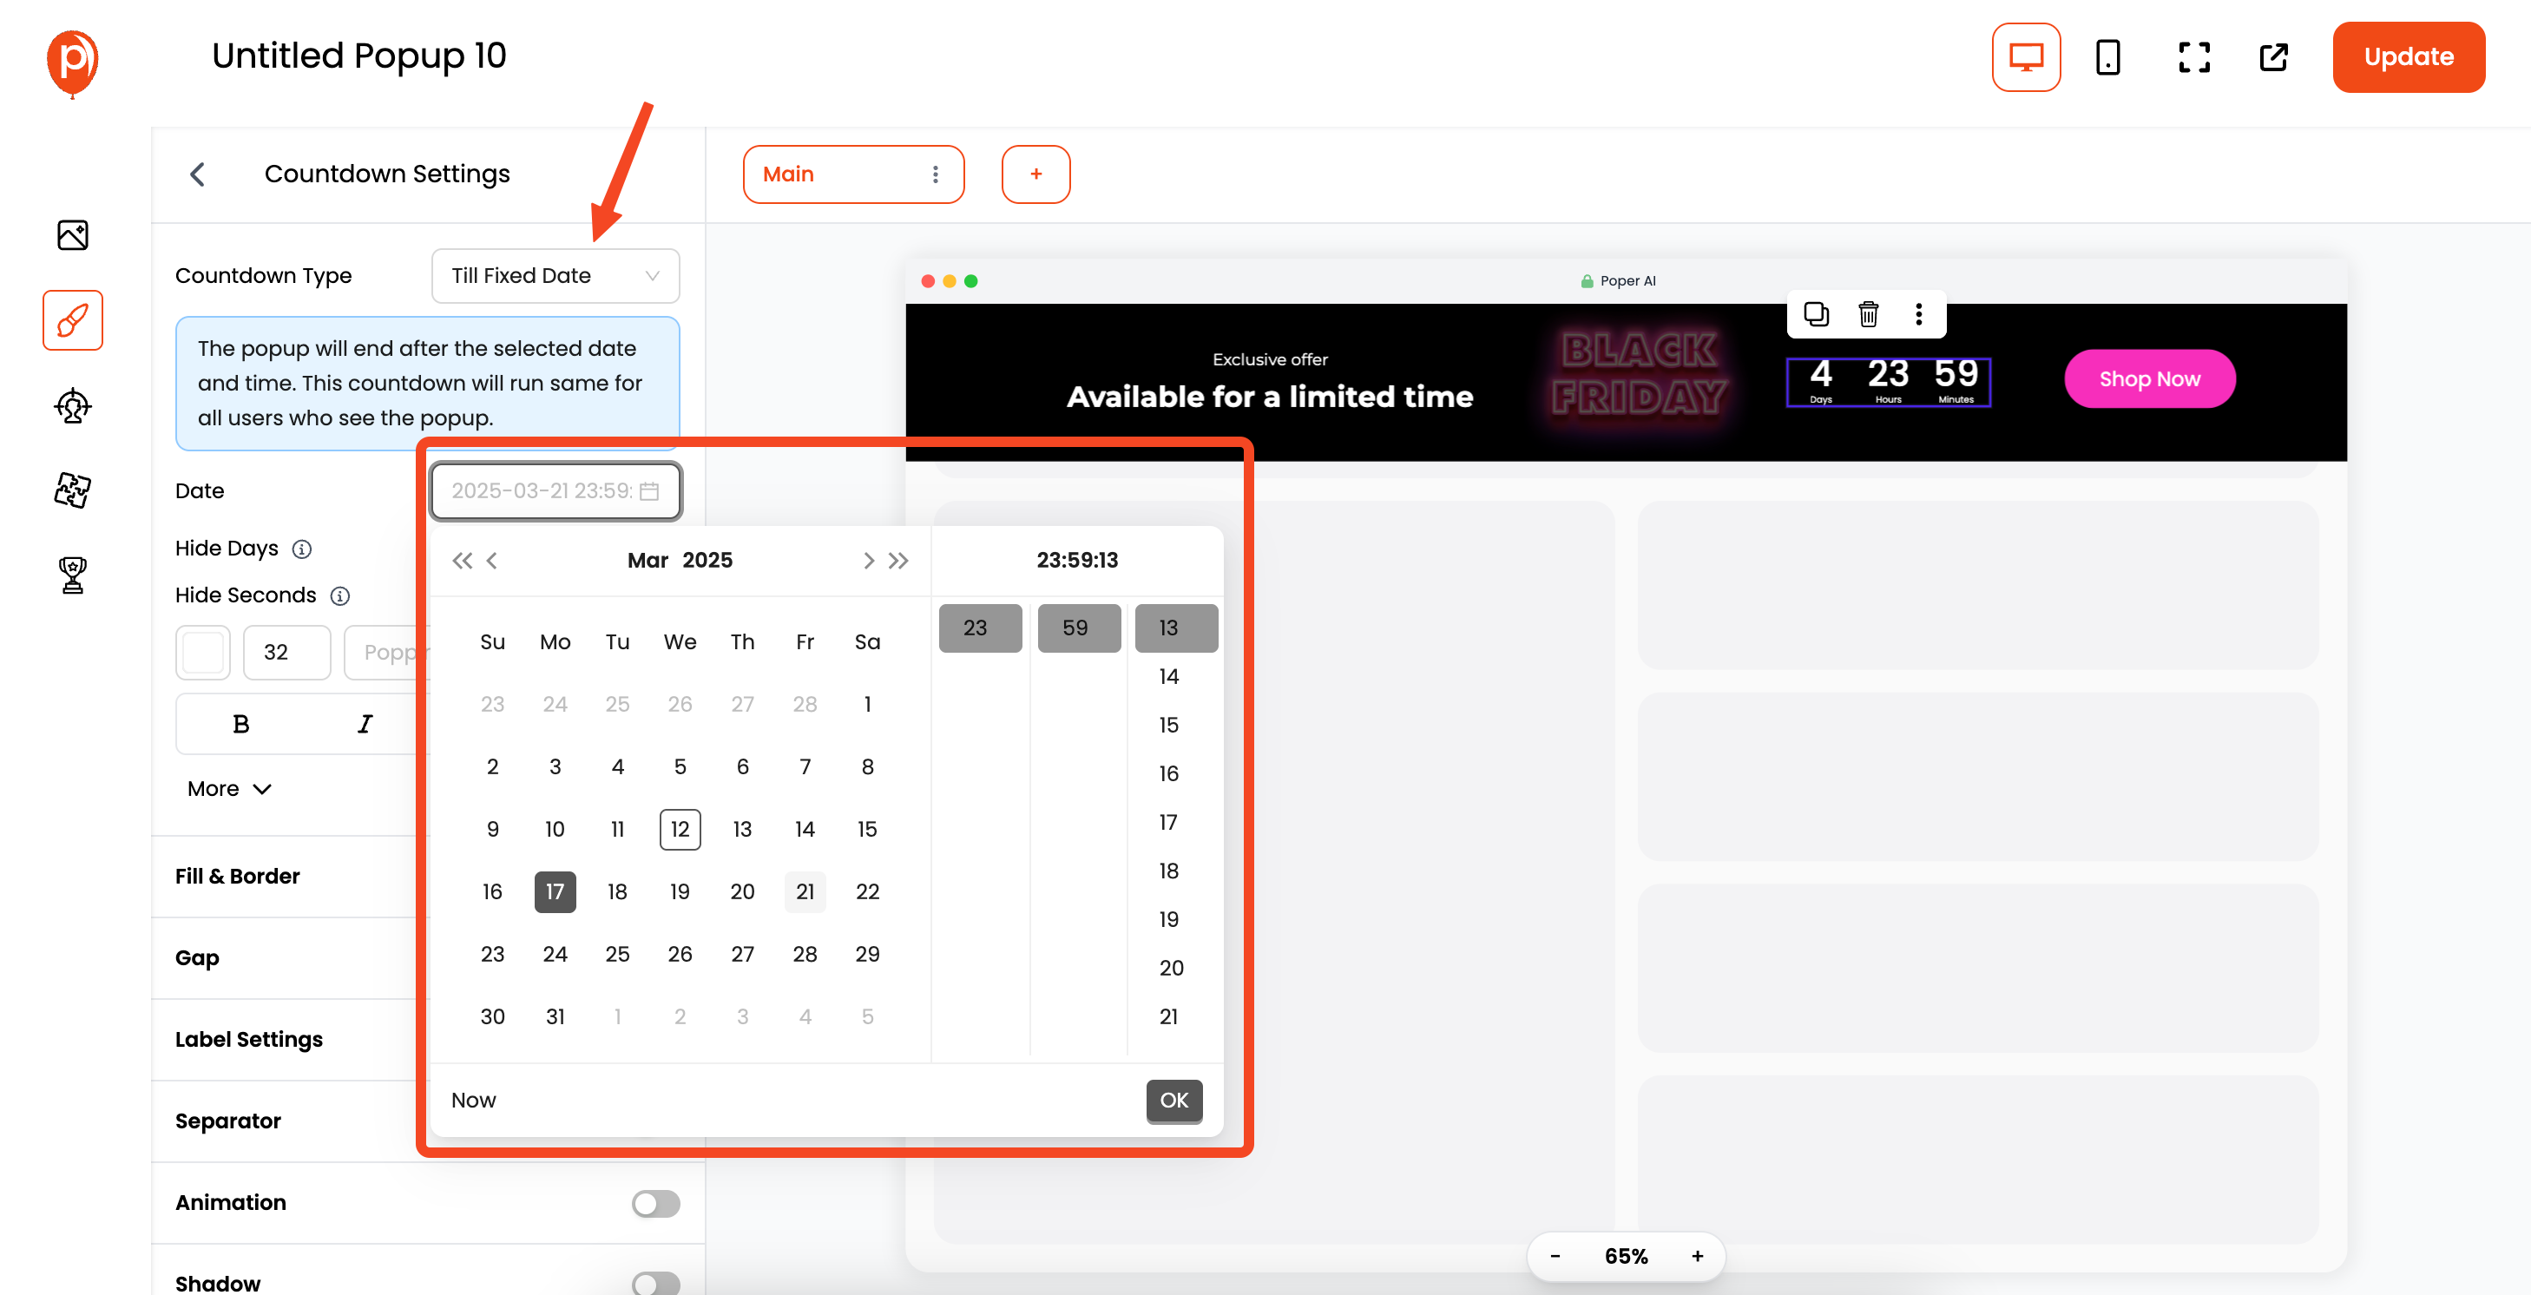The image size is (2531, 1295).
Task: Expand the Gap section
Action: [x=198, y=958]
